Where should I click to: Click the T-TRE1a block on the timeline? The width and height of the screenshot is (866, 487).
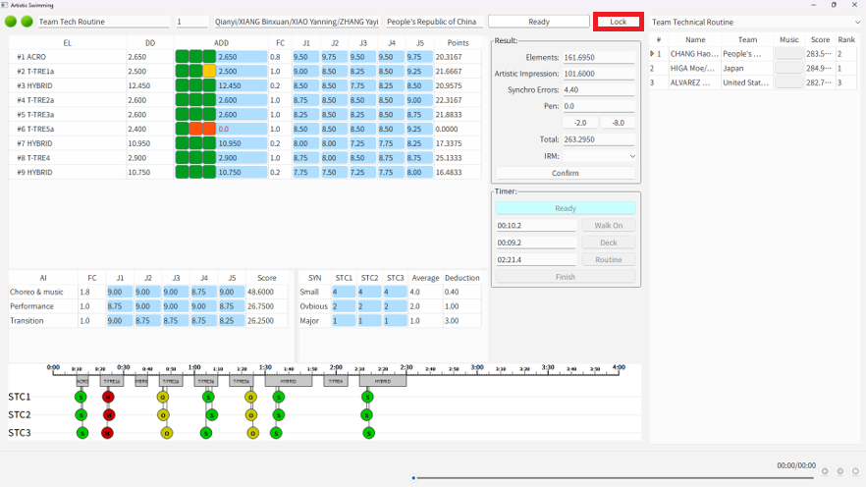pos(112,381)
